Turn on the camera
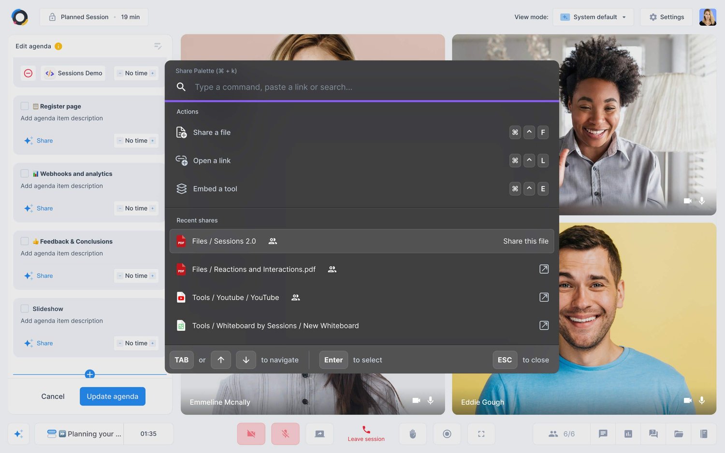The height and width of the screenshot is (453, 725). 251,434
